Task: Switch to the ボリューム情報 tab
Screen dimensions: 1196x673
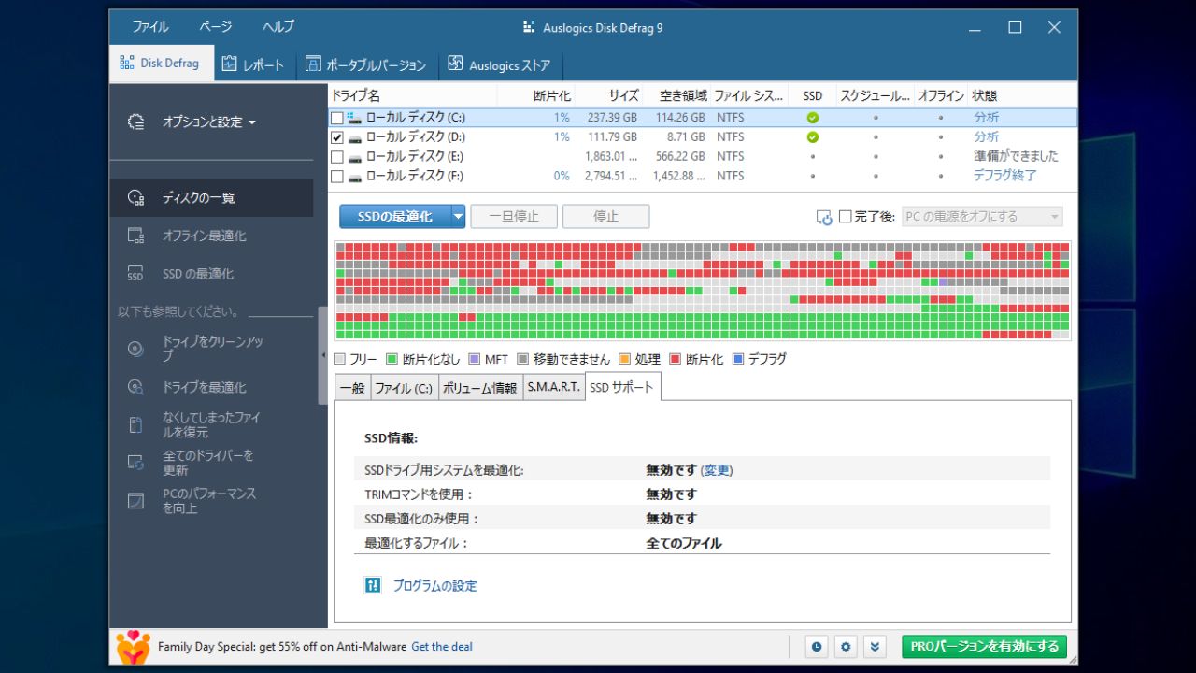Action: click(x=480, y=388)
